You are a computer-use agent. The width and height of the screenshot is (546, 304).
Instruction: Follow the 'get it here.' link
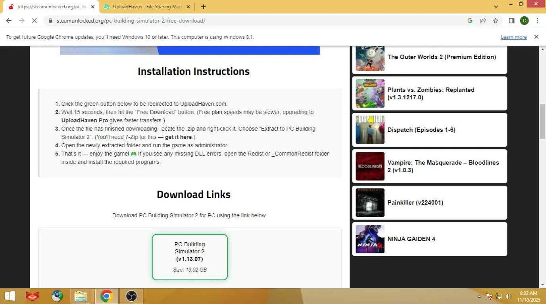[180, 137]
